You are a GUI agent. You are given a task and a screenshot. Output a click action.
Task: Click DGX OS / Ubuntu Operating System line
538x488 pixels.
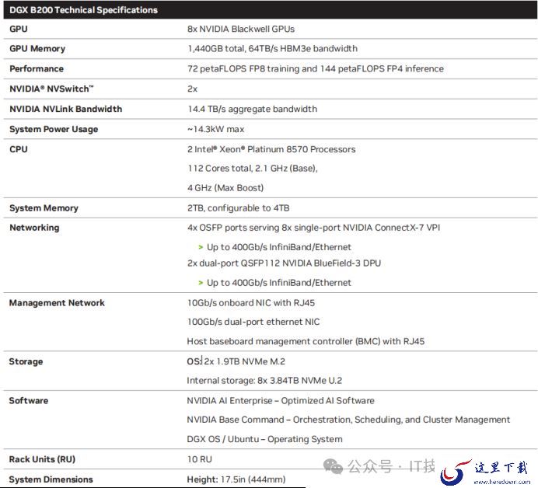(264, 439)
